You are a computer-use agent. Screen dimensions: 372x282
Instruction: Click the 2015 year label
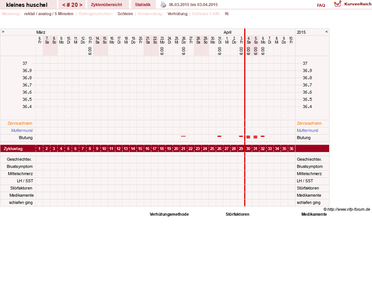point(301,32)
